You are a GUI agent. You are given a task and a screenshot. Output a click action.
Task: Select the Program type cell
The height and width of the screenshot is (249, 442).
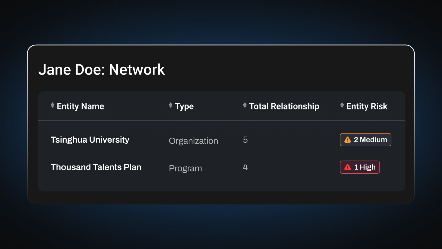point(185,168)
